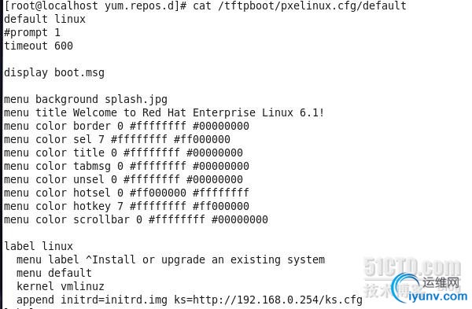Click the iyunv.com watermark logo

coord(430,288)
